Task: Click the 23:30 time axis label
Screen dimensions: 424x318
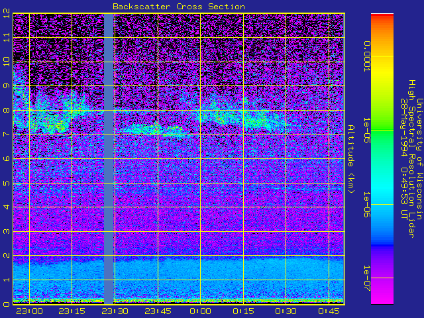Action: (115, 311)
